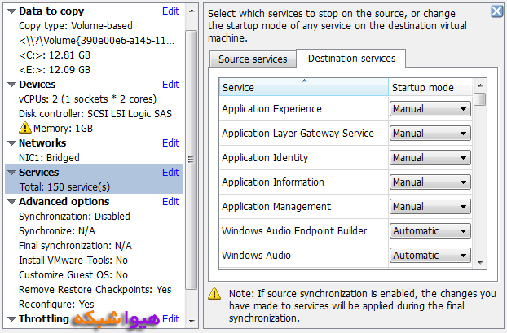Edit the Devices settings

(x=170, y=85)
